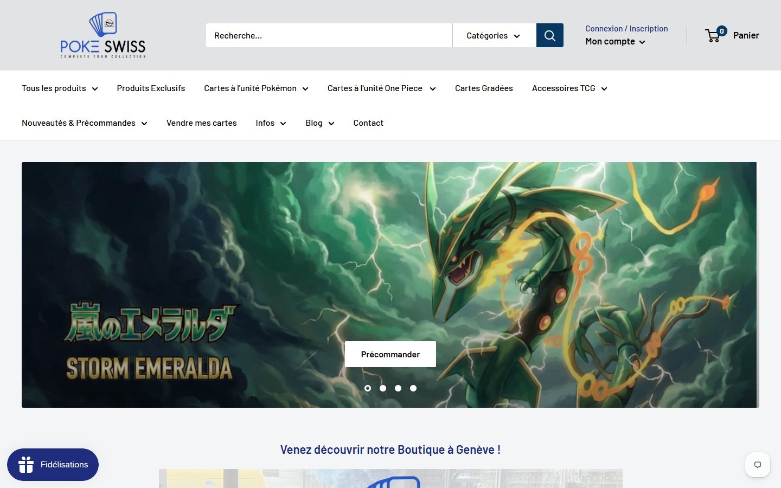Open the chat bubble widget
The width and height of the screenshot is (781, 488).
coord(758,465)
